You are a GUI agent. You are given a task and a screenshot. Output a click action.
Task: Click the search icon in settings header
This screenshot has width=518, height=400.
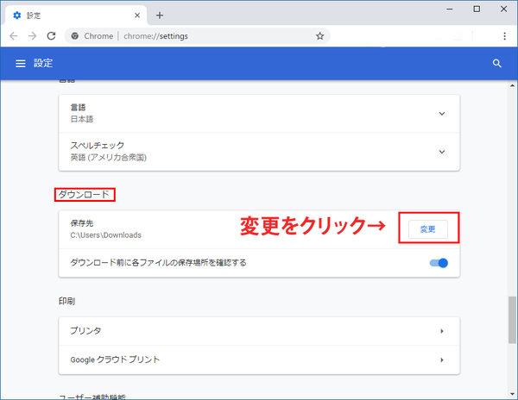pos(496,63)
